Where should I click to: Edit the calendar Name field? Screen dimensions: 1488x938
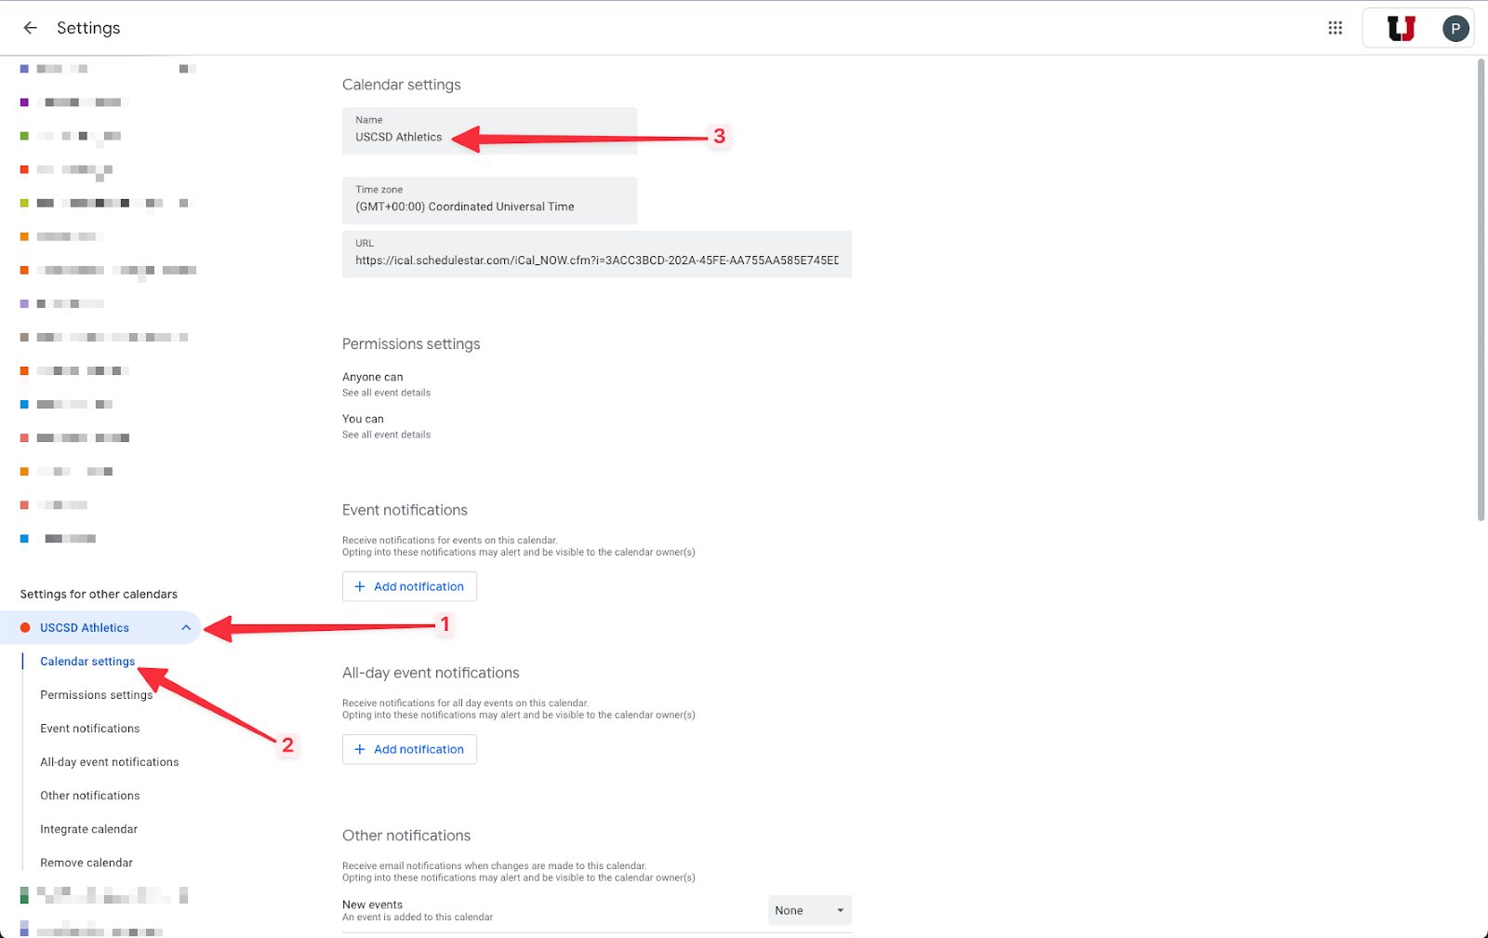[489, 130]
